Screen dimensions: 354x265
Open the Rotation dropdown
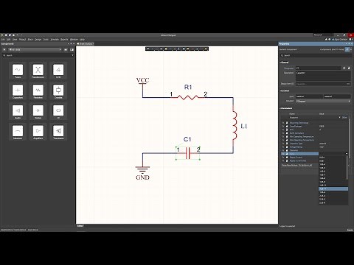click(x=323, y=101)
